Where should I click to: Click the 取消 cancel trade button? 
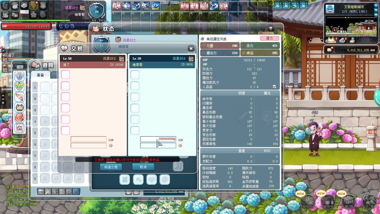(x=143, y=167)
